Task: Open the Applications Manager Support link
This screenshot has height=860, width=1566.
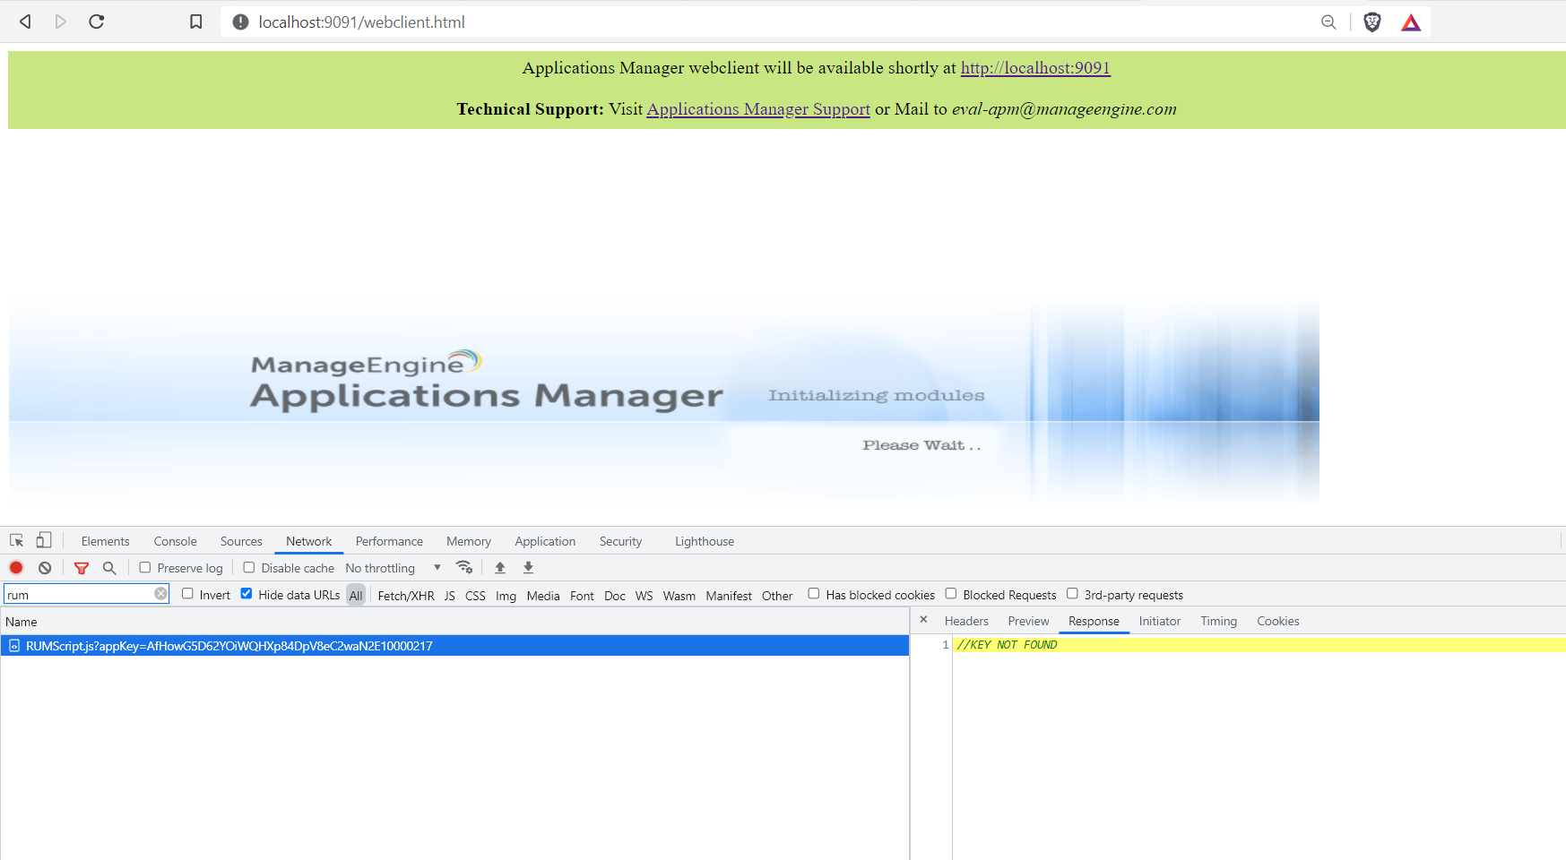Action: 758,109
